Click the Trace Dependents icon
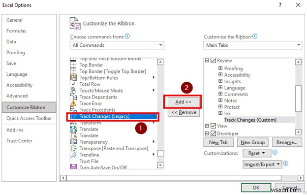 click(x=73, y=97)
